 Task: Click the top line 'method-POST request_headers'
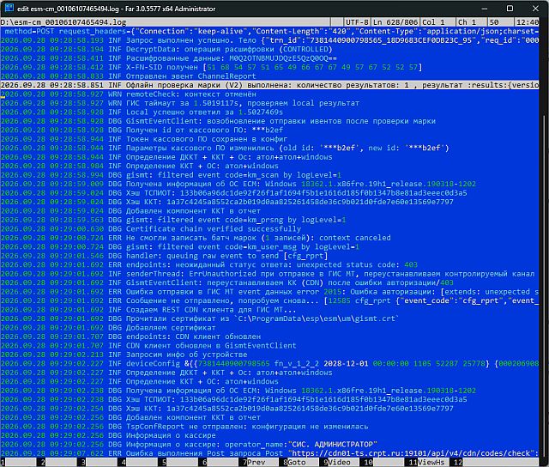point(269,31)
